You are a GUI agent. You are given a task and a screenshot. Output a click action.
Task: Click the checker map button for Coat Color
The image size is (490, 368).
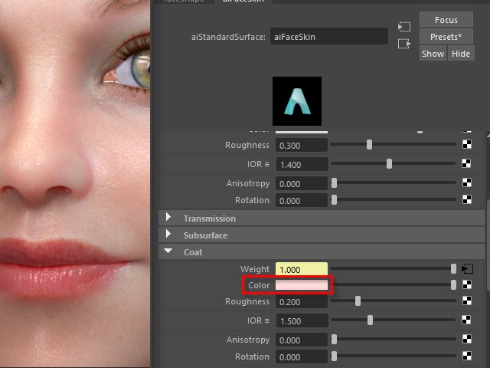pyautogui.click(x=466, y=285)
